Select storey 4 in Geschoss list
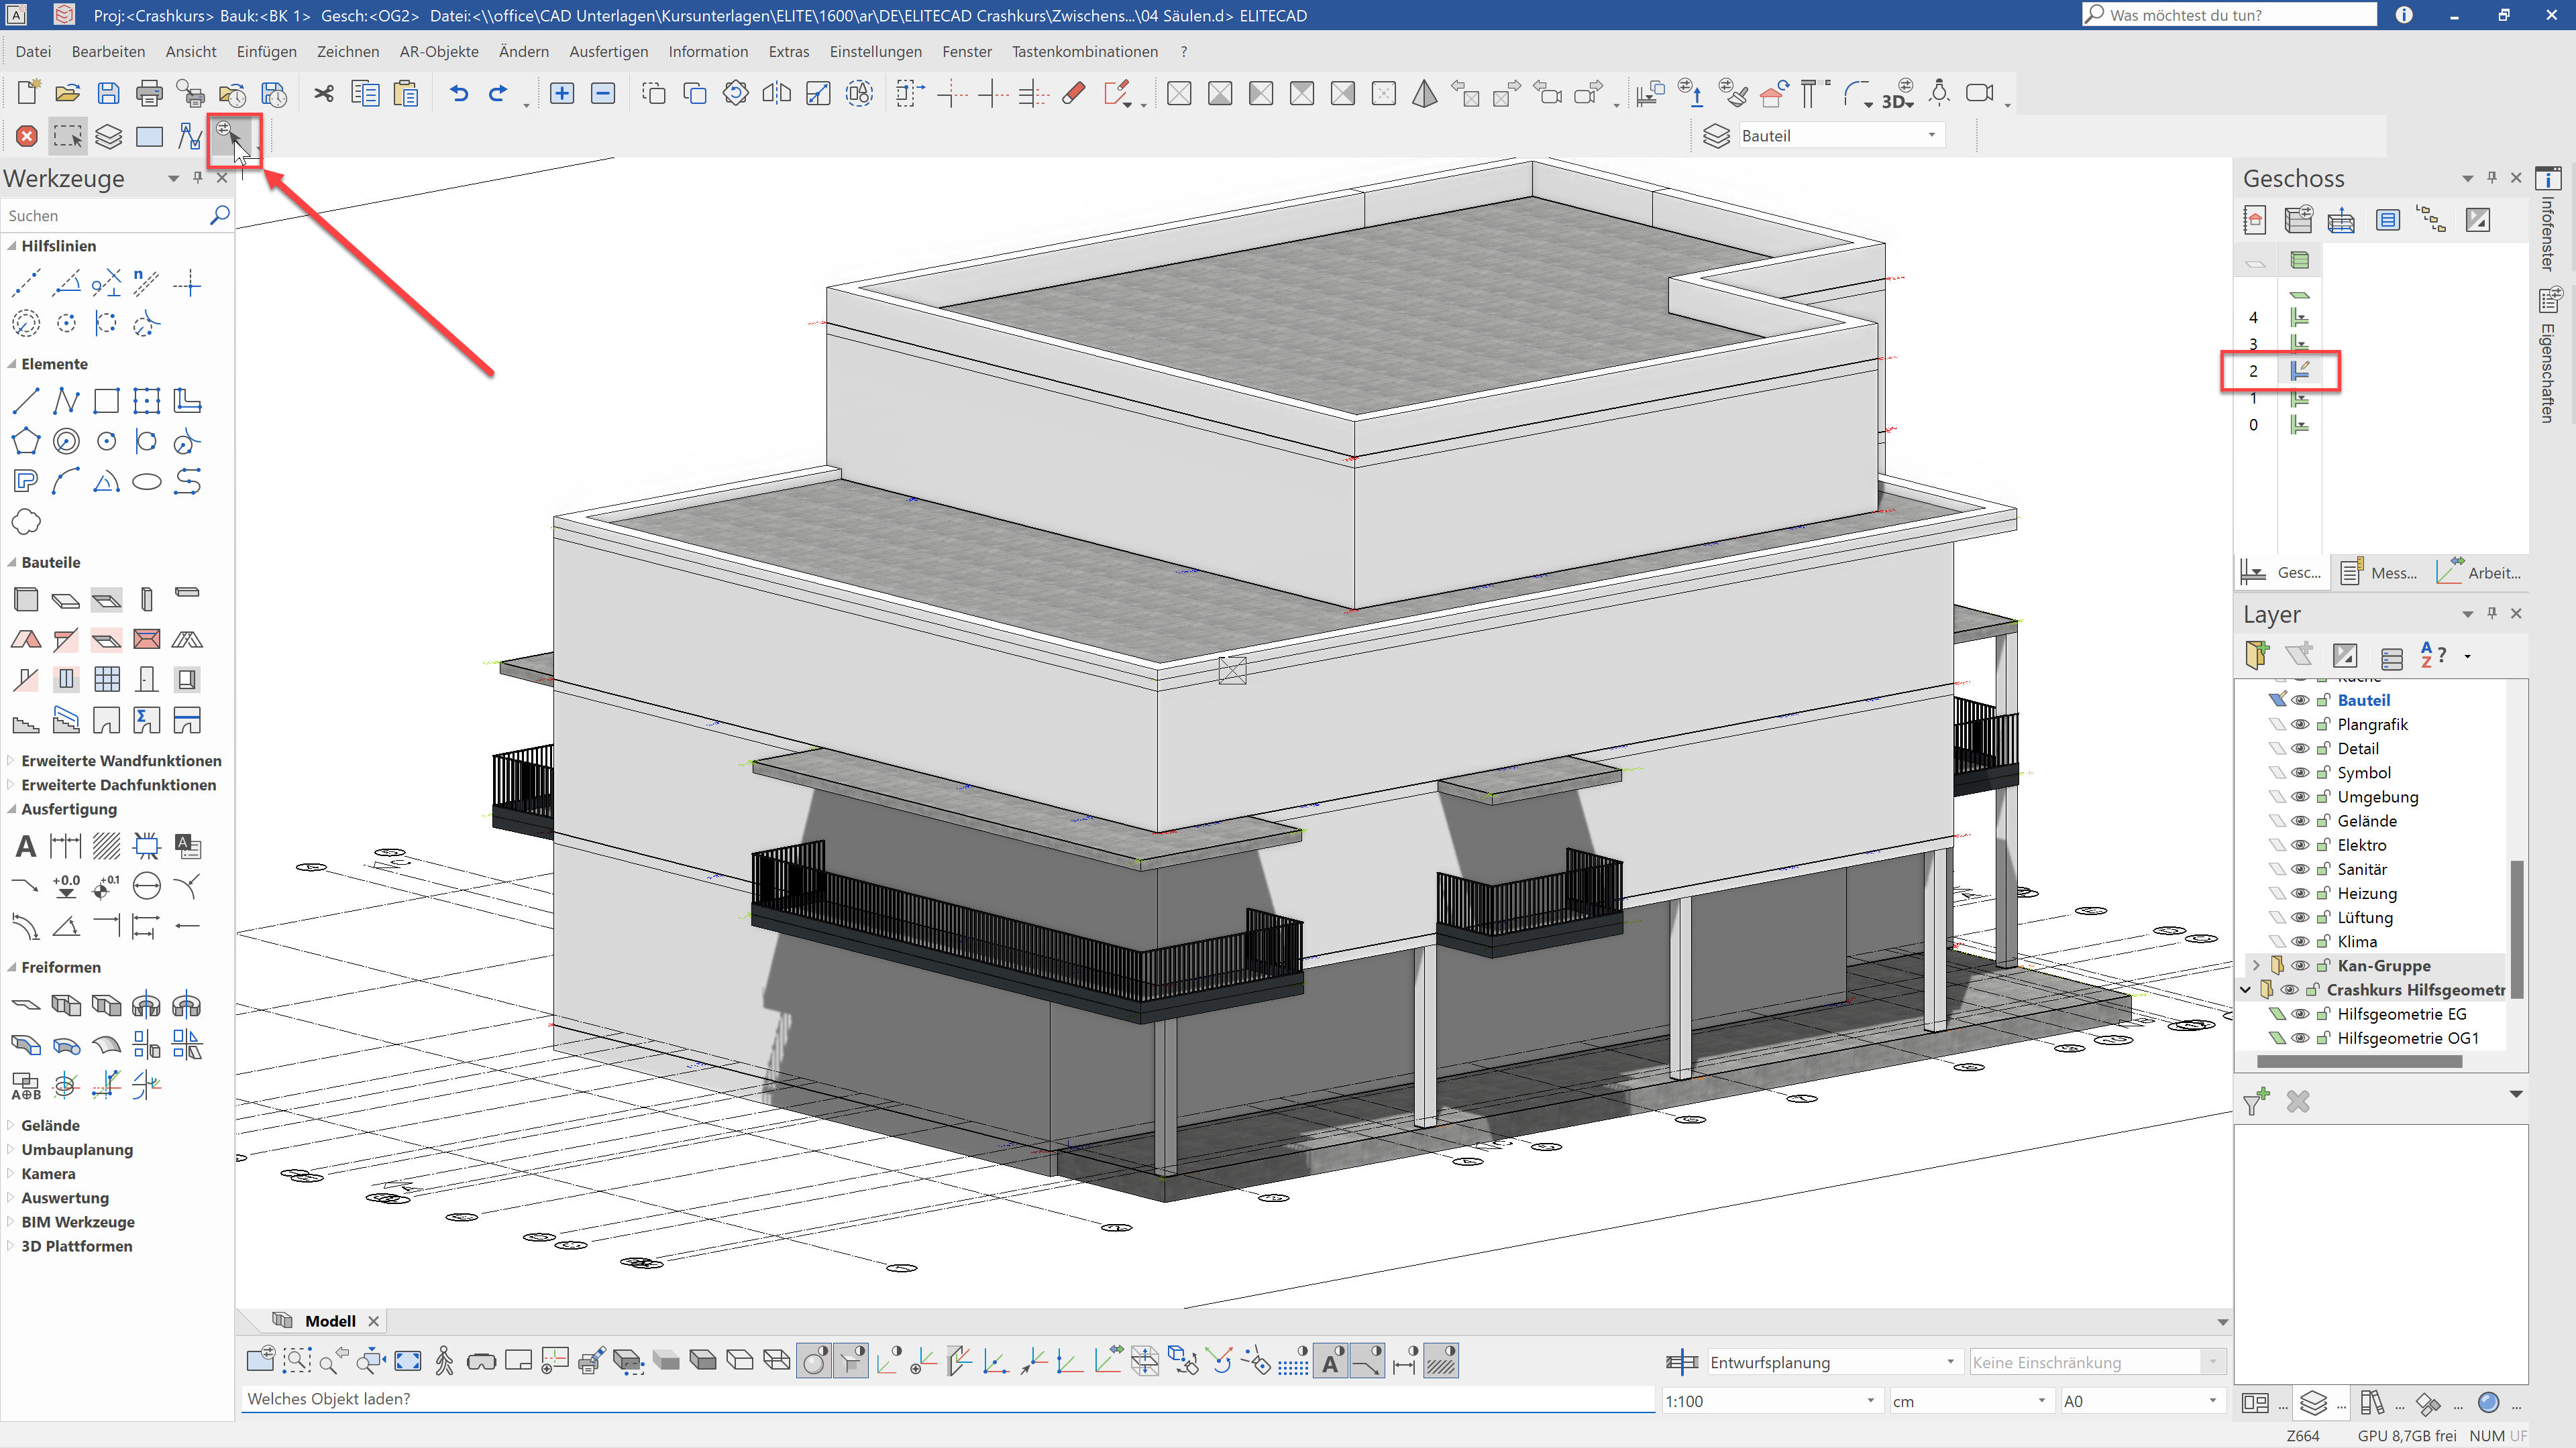 (2253, 318)
